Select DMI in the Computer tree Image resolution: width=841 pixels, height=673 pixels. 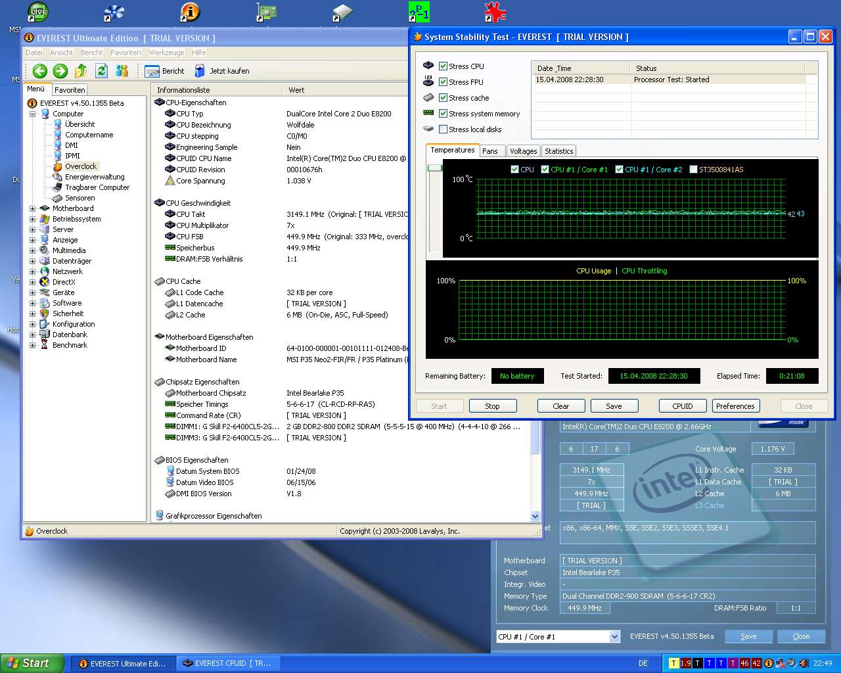[71, 145]
